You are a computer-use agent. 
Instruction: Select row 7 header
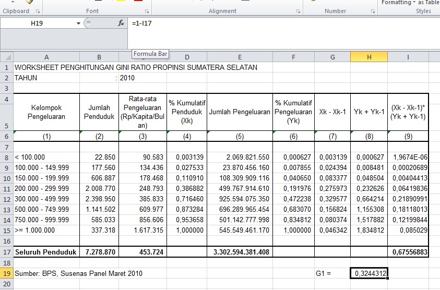pyautogui.click(x=7, y=147)
